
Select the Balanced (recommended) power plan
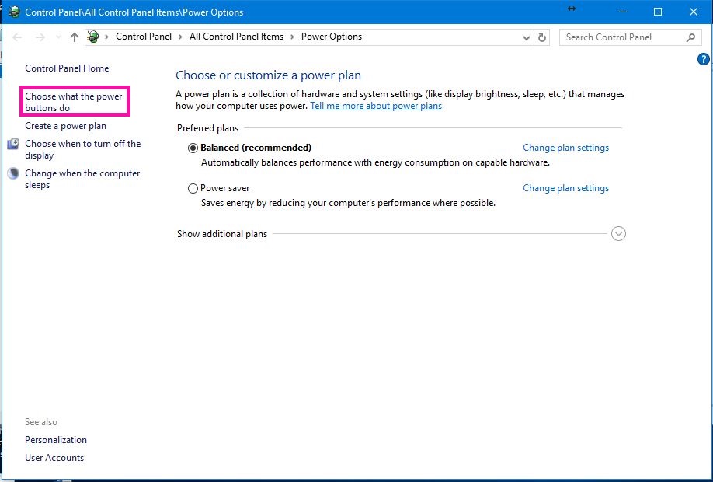(193, 148)
